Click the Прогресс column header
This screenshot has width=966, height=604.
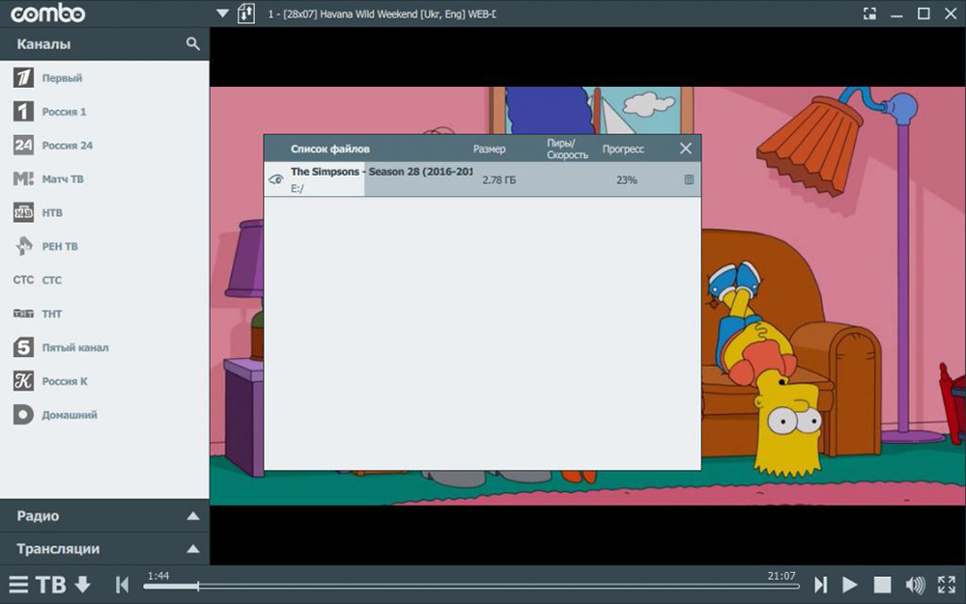(x=623, y=149)
